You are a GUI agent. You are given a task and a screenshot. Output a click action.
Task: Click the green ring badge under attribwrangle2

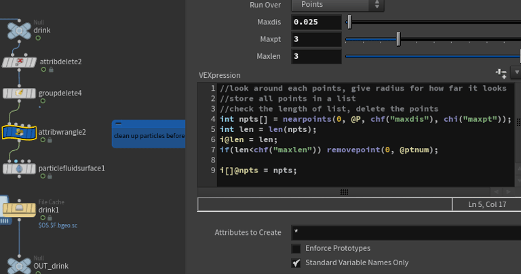[43, 140]
